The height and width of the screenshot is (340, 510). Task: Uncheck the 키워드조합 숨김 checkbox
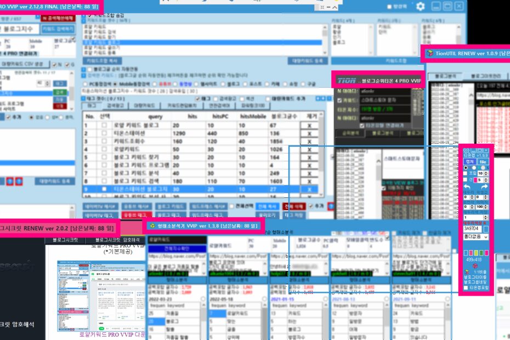[x=90, y=15]
